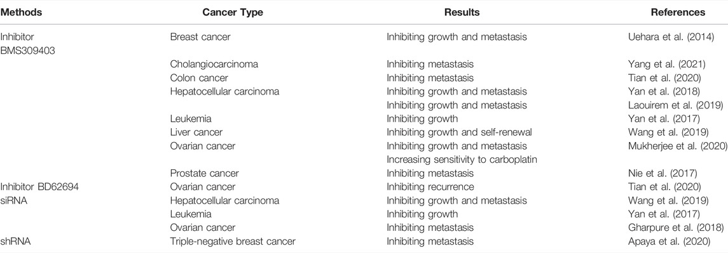Click the Mukherjee et al. (2020) reference

point(678,146)
